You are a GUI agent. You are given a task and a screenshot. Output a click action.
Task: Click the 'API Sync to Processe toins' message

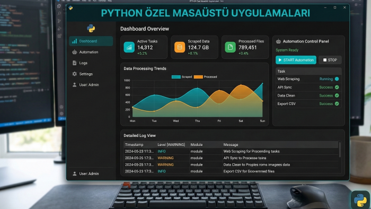245,158
